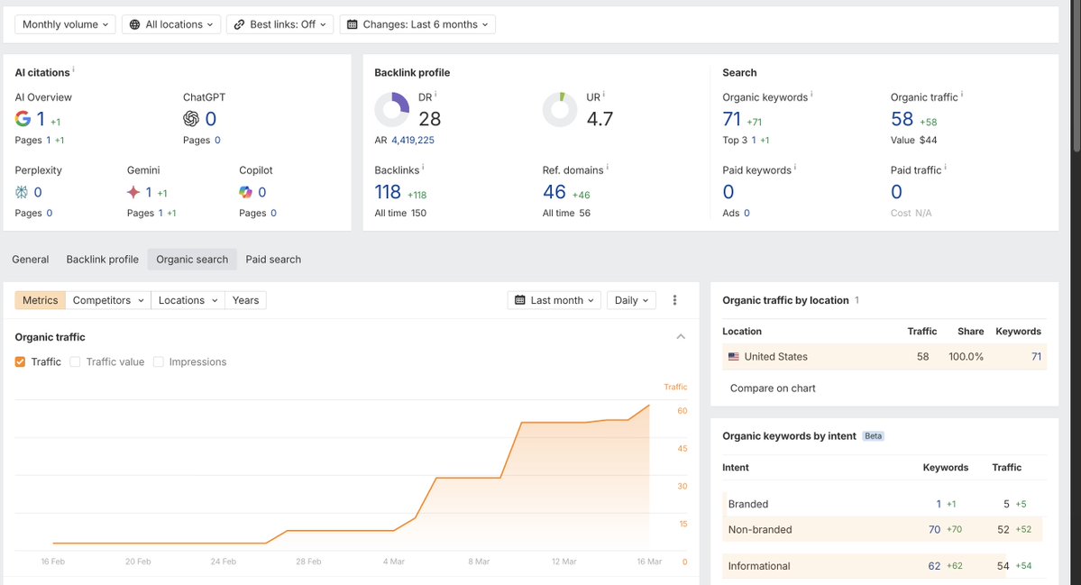This screenshot has height=585, width=1081.
Task: Click the Google AI Overview icon
Action: point(23,118)
